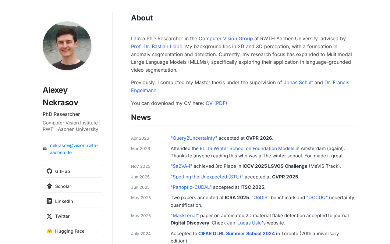Open the "Query2Uncertainty" paper link
390x244 pixels.
(194, 138)
